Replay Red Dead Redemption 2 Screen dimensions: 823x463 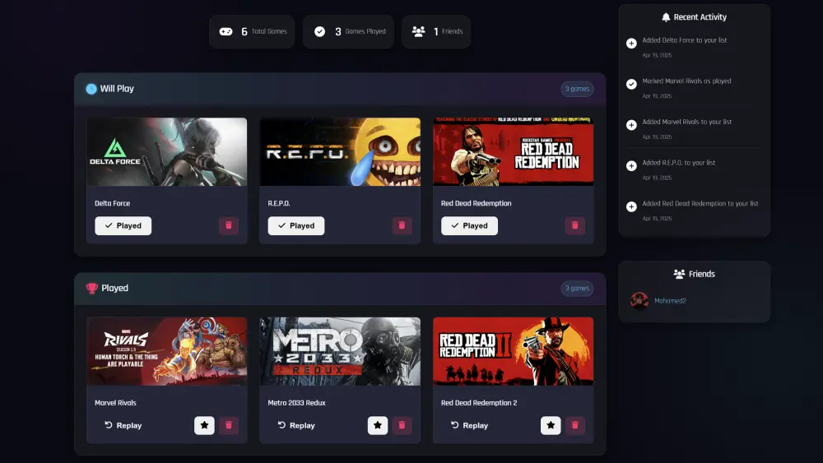pyautogui.click(x=469, y=425)
